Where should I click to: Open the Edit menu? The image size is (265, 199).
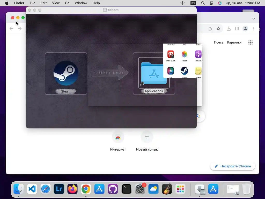coord(43,3)
